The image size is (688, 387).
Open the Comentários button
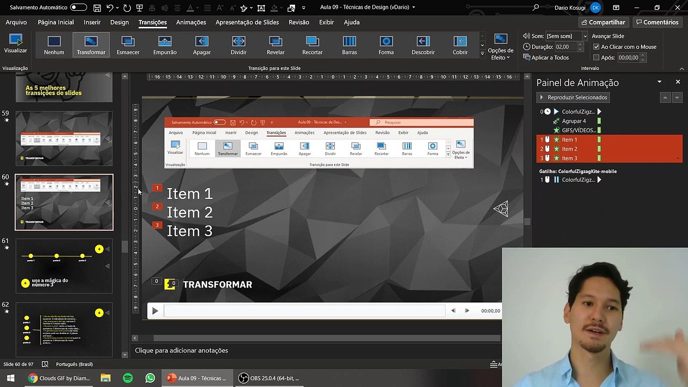pos(657,22)
